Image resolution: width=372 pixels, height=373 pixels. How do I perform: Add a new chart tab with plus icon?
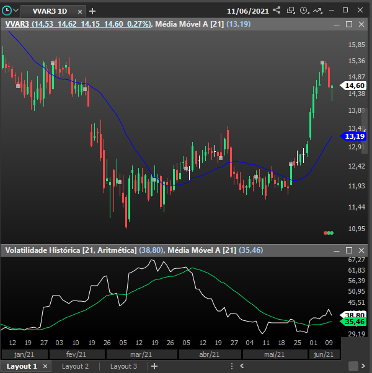click(x=92, y=11)
